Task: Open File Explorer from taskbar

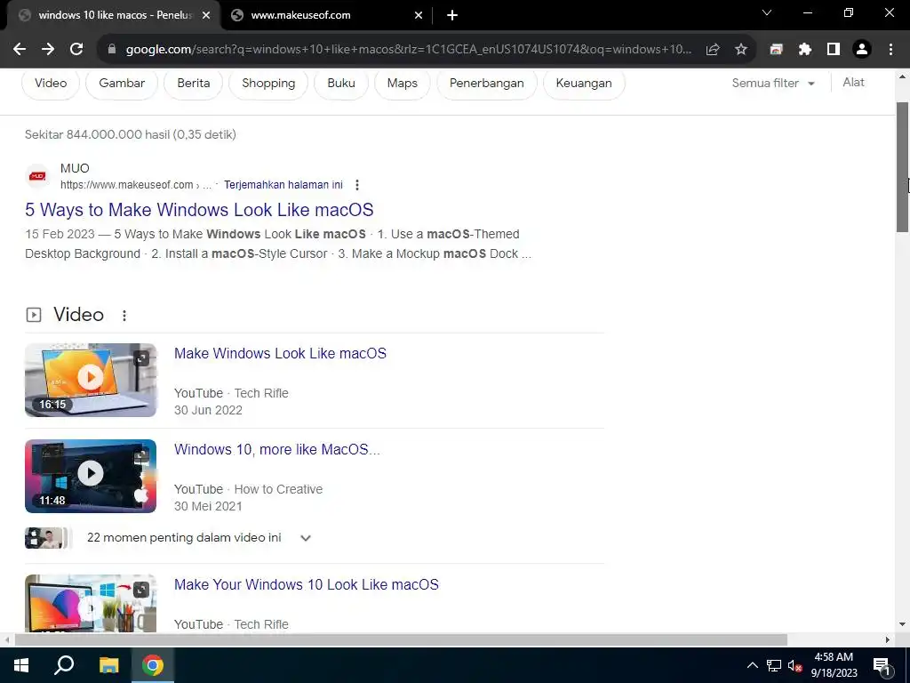Action: pyautogui.click(x=108, y=665)
